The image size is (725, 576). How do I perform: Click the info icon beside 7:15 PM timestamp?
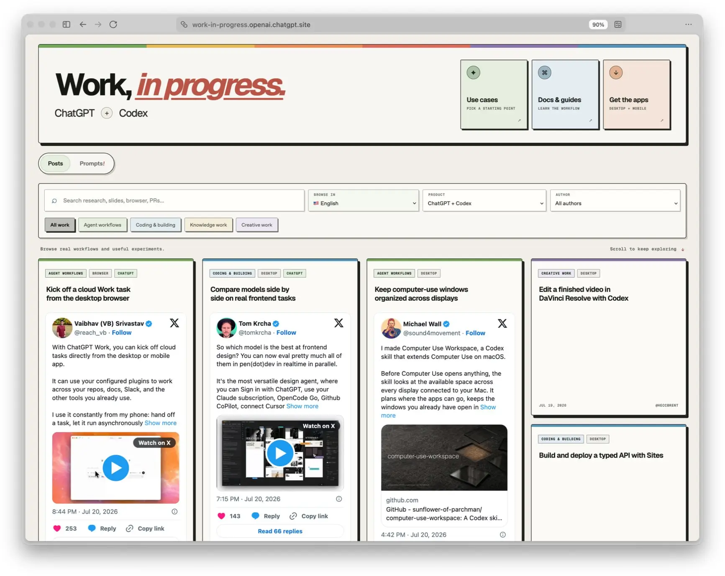[x=339, y=499]
